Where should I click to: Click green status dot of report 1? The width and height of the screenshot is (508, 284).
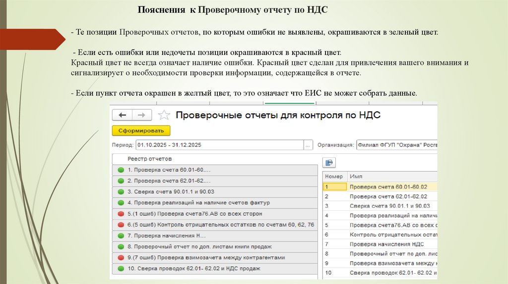coord(121,170)
